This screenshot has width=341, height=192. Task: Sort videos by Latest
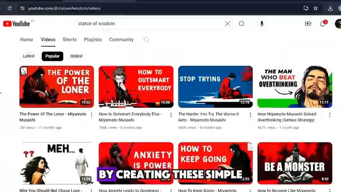[x=29, y=56]
